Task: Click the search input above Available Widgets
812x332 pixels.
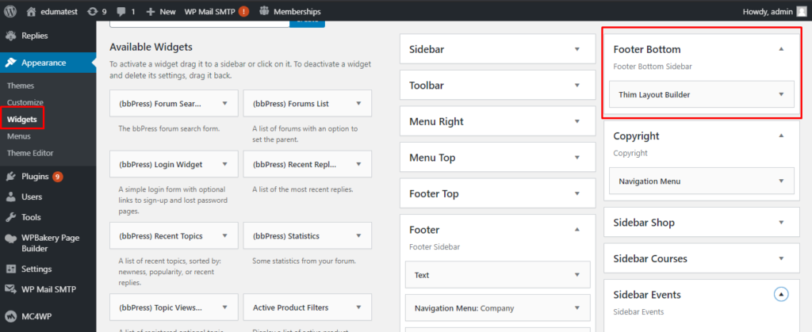Action: point(199,24)
